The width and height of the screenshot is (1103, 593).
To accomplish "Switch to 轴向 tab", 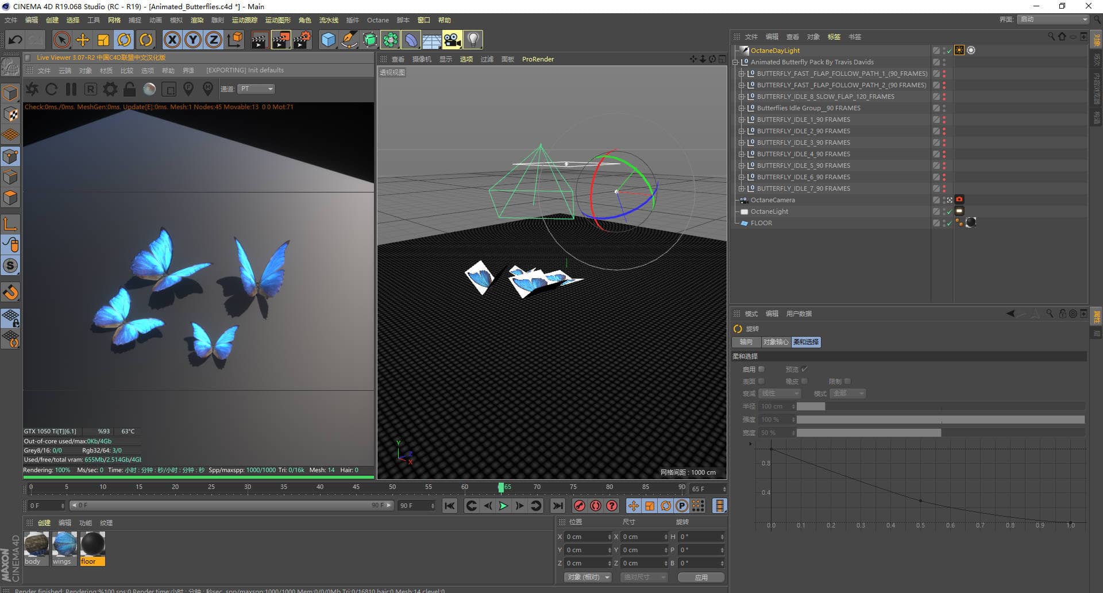I will click(746, 342).
